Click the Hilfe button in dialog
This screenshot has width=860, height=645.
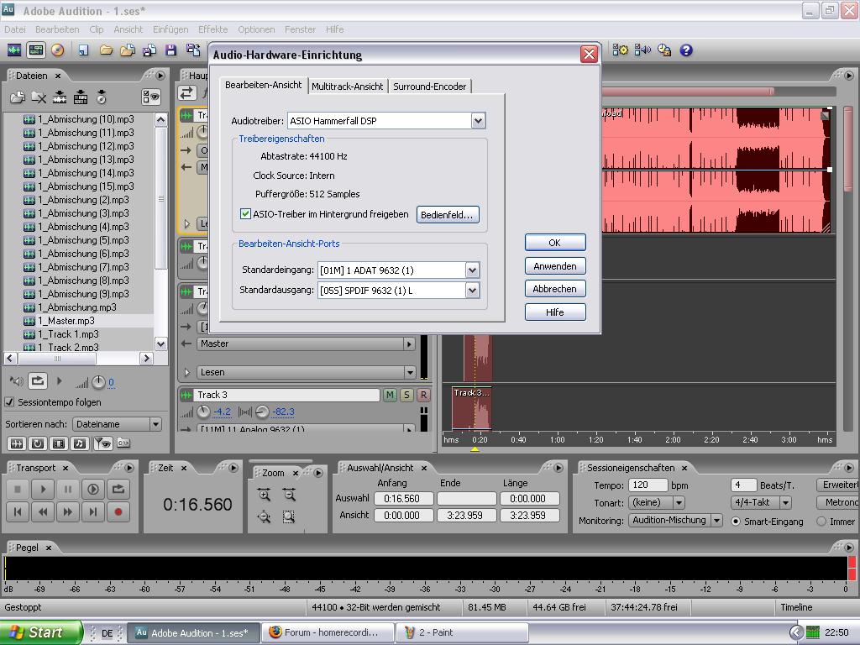[555, 312]
